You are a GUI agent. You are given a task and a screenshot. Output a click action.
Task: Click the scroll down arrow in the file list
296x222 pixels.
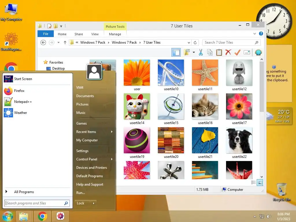point(262,177)
